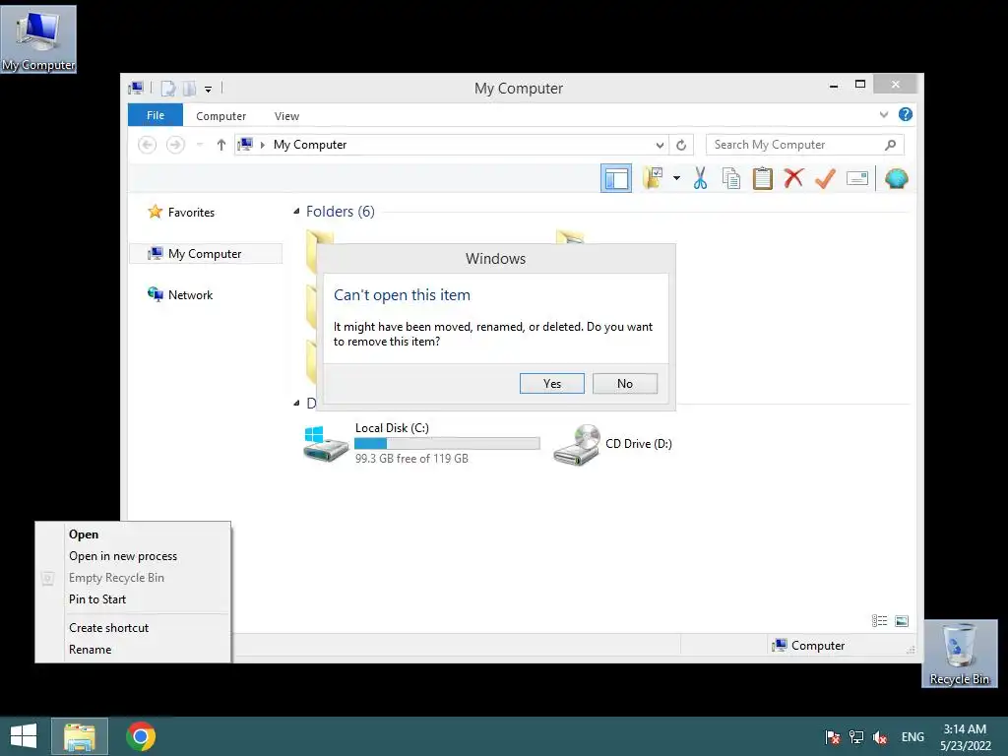Open the File ribbon tab

[156, 115]
